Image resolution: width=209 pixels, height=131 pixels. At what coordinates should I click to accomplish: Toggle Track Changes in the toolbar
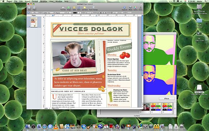[93, 8]
